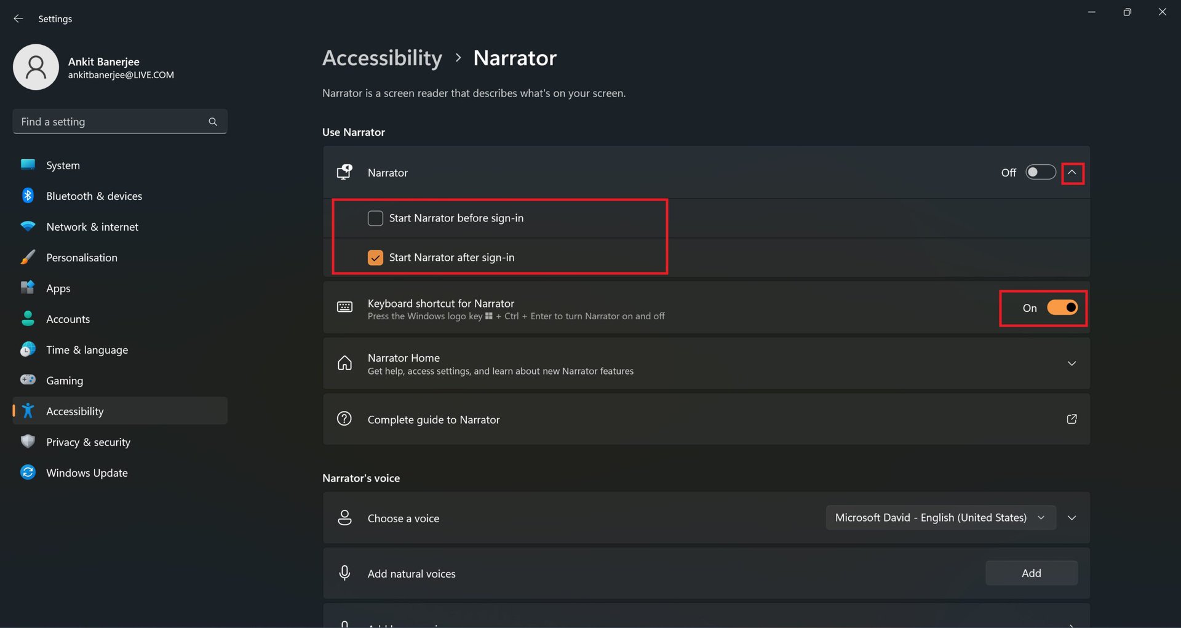Open Time & language settings

[x=120, y=349]
